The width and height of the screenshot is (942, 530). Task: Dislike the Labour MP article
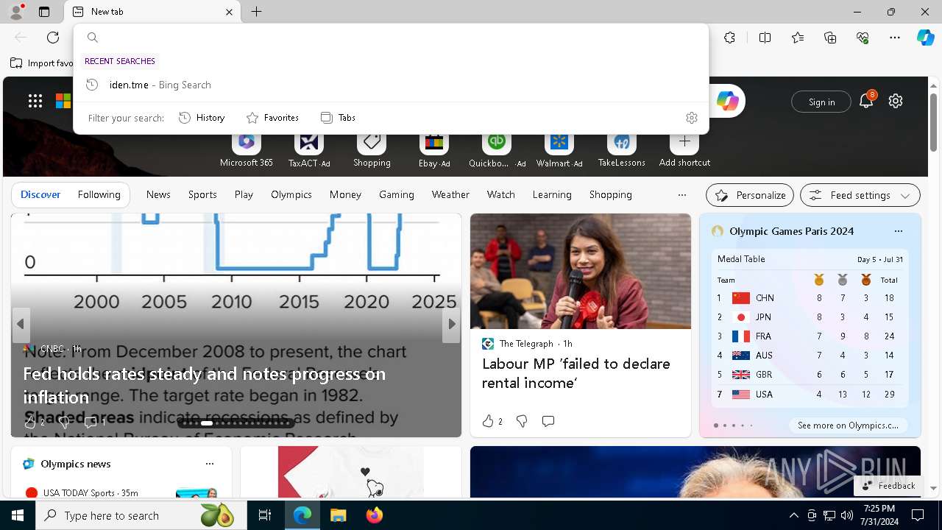(522, 421)
